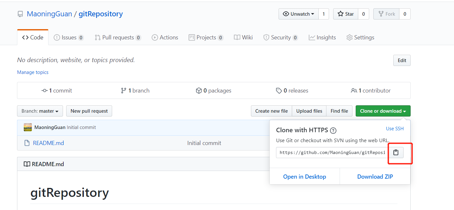Click MaoningGuan's avatar thumbnail in commit row
Image resolution: width=454 pixels, height=210 pixels.
point(28,127)
